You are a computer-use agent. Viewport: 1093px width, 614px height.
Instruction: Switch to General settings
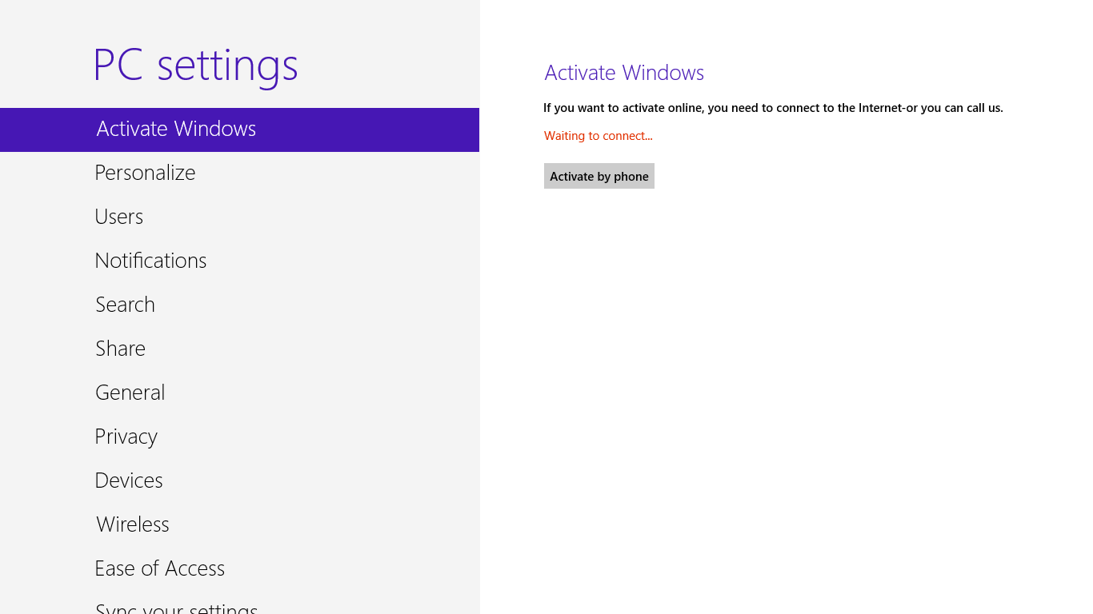point(239,393)
